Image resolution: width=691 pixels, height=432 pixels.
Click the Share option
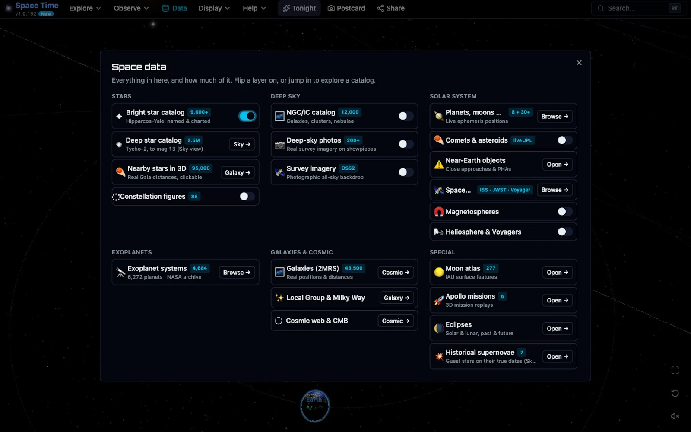click(x=391, y=8)
